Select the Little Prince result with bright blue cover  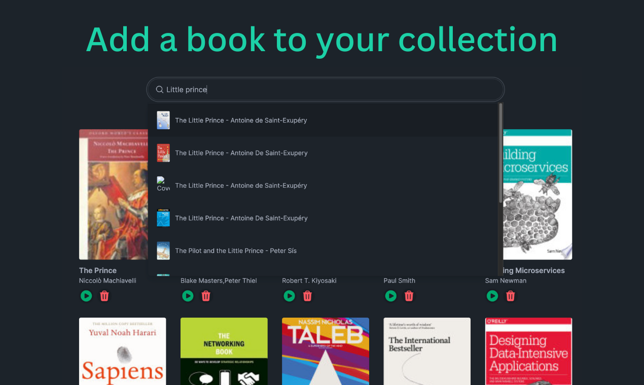coord(323,218)
